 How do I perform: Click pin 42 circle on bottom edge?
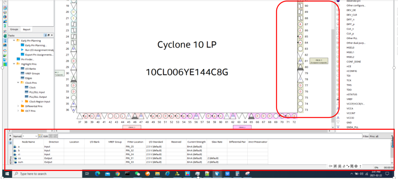110,116
